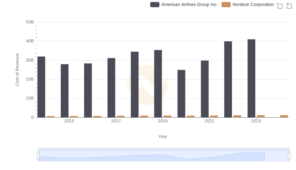Click the 2019 x-axis label
The width and height of the screenshot is (296, 170).
click(162, 121)
